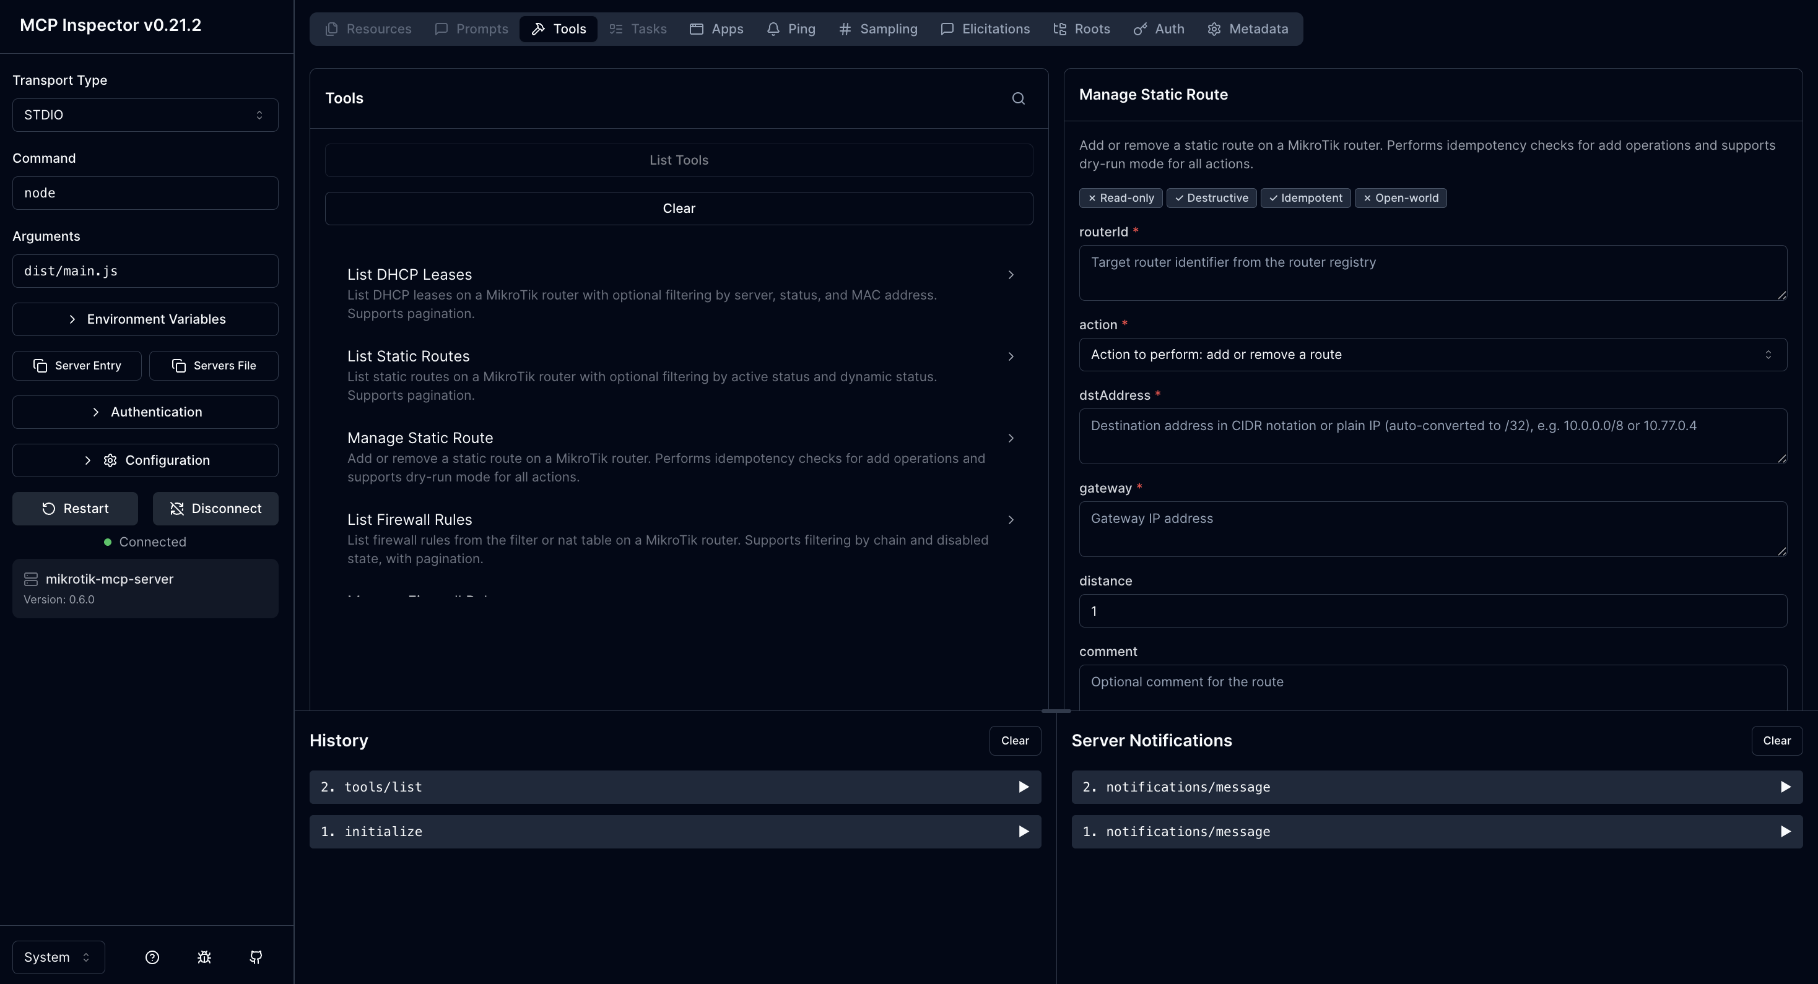Viewport: 1818px width, 984px height.
Task: Click the Server Entry button
Action: 77,365
